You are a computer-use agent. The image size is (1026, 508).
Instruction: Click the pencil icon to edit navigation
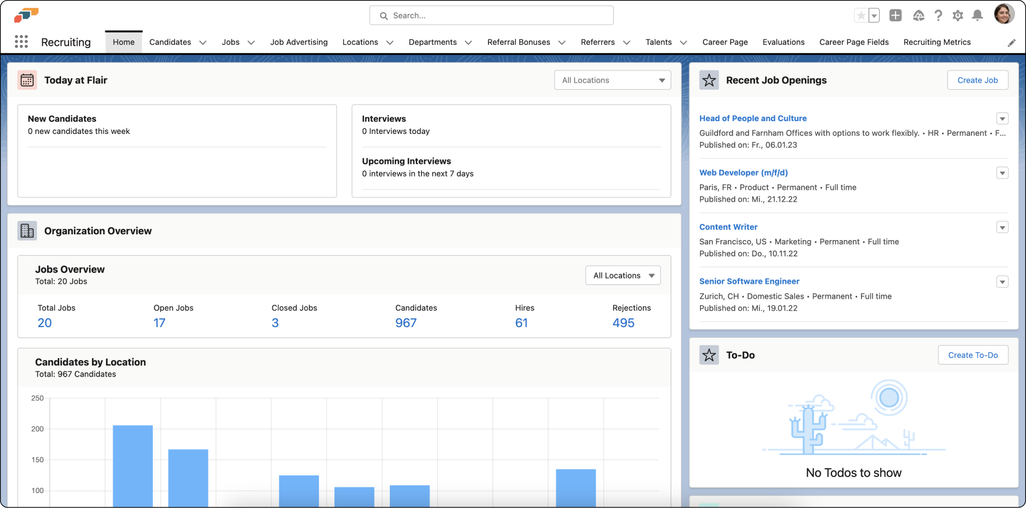click(1012, 43)
